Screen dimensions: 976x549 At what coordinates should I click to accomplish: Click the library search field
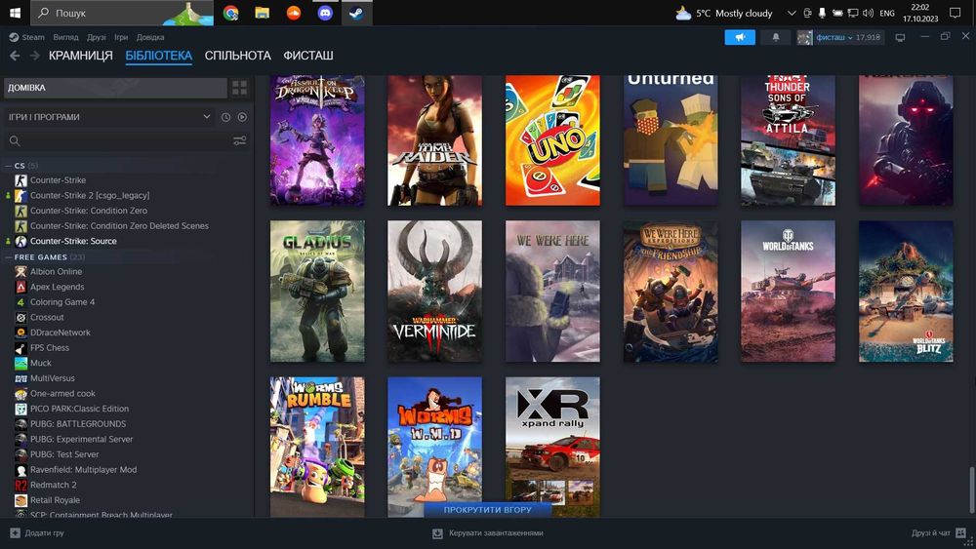point(118,141)
